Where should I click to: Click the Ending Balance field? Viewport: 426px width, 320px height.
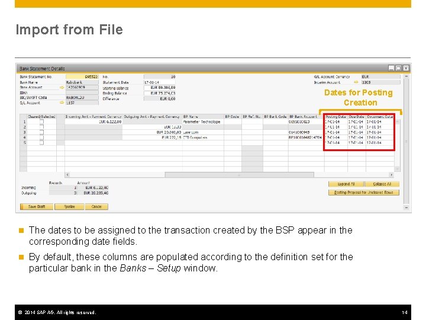tap(160, 93)
